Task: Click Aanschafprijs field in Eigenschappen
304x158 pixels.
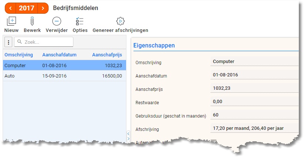Action: 254,88
